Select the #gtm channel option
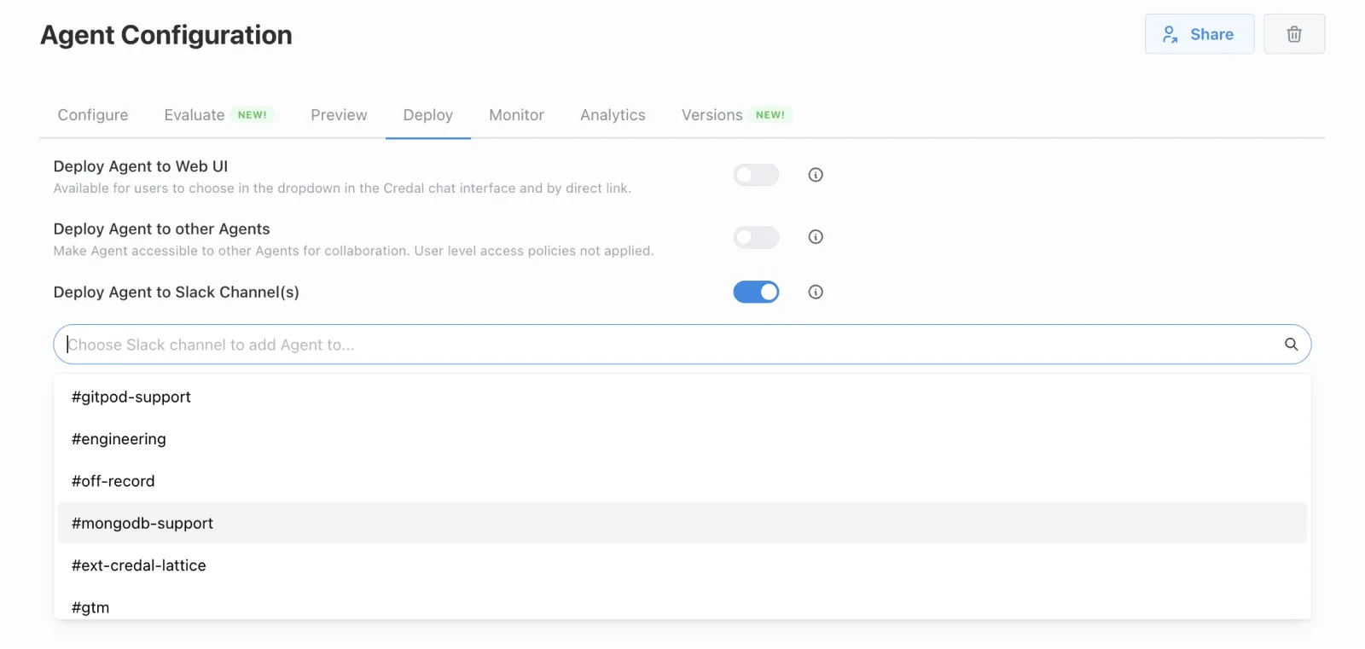Screen dimensions: 1365x649 90,607
